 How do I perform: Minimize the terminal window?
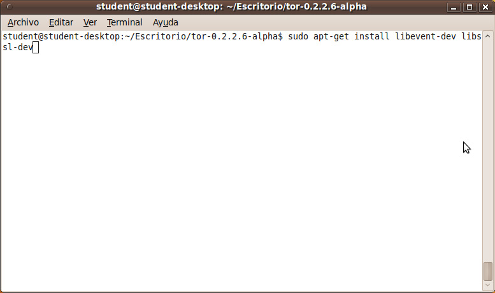pos(454,7)
